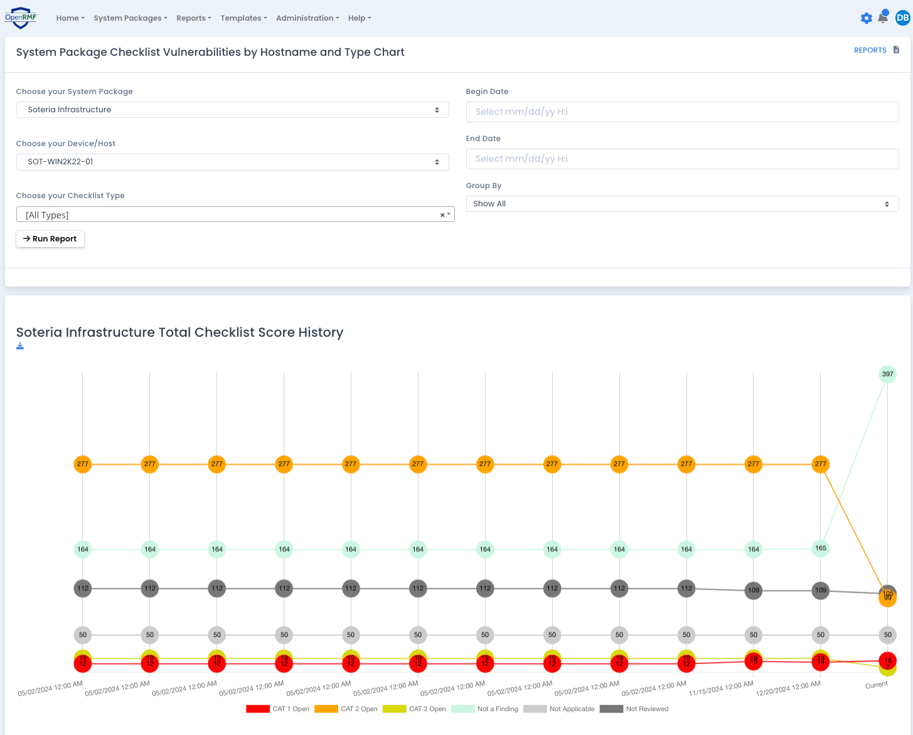Click the 277 point at 12/20/2024
This screenshot has width=913, height=735.
click(x=821, y=464)
